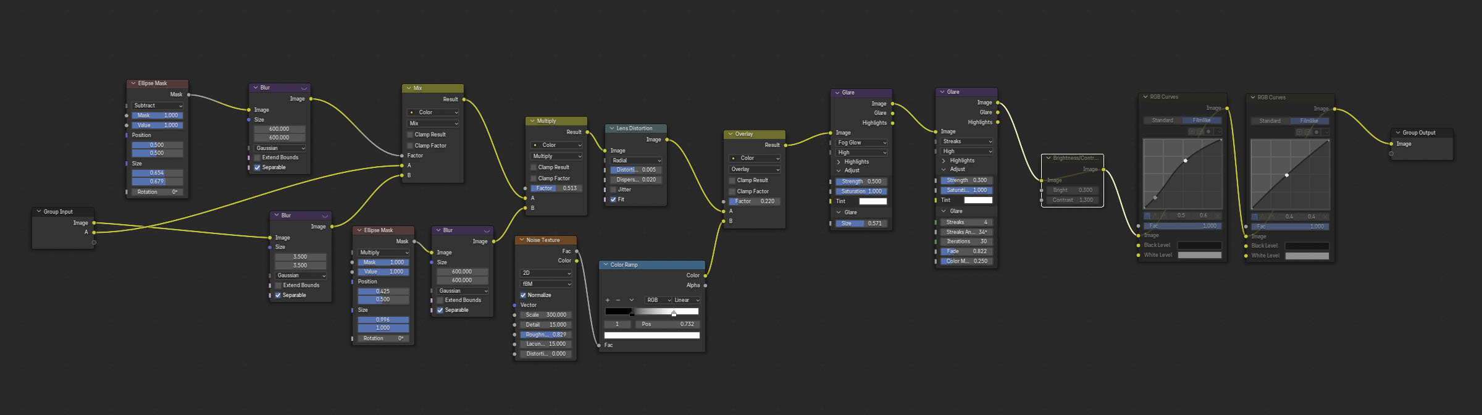Open Black Level swatch on first RGB Curves
1482x415 pixels.
tap(1200, 245)
